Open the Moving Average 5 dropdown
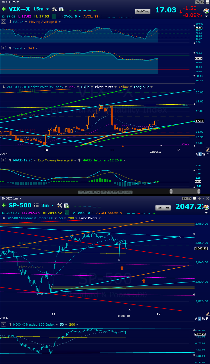The height and width of the screenshot is (364, 210). [x=60, y=22]
